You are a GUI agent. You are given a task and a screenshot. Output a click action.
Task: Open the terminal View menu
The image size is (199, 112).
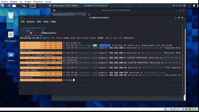click(x=46, y=22)
